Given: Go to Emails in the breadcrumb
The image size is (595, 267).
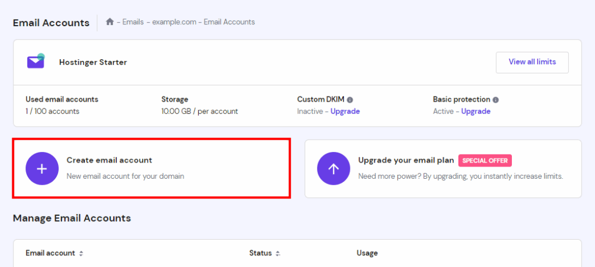Looking at the screenshot, I should [132, 22].
